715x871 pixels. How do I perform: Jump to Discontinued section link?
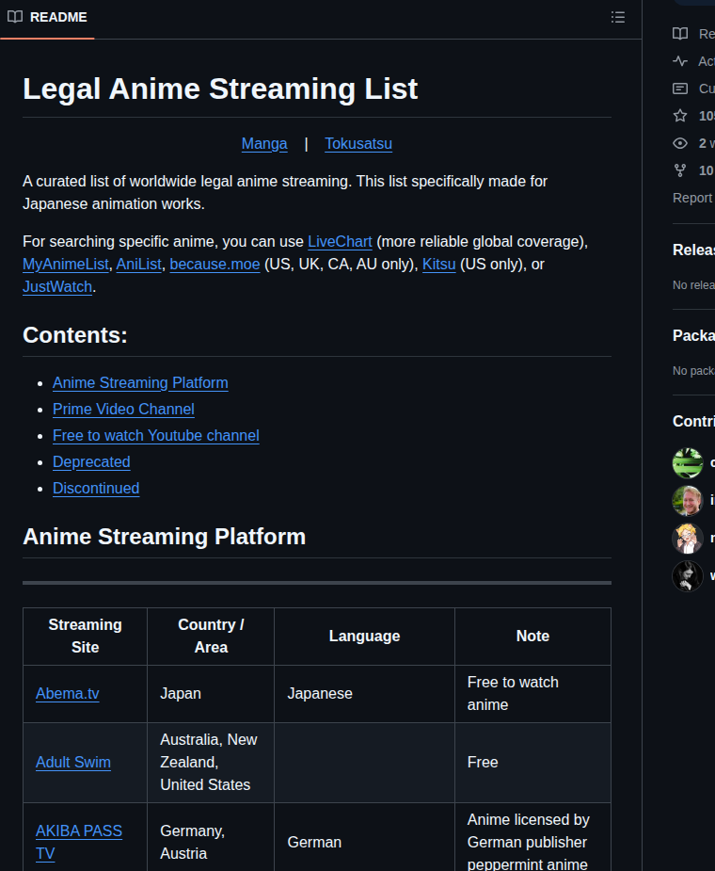(x=96, y=489)
